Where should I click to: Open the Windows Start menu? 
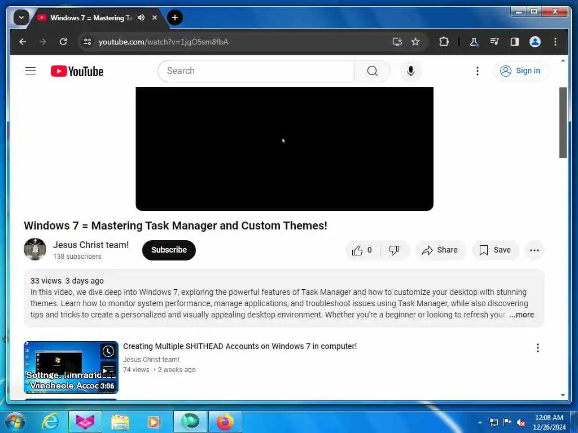coord(16,422)
